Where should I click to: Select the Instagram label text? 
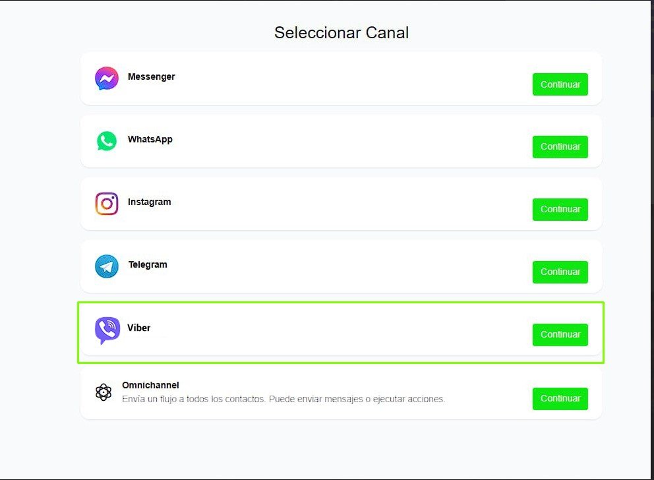(x=150, y=202)
